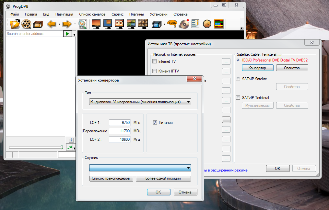
Task: Enable the Internet TV source checkbox
Action: [155, 61]
